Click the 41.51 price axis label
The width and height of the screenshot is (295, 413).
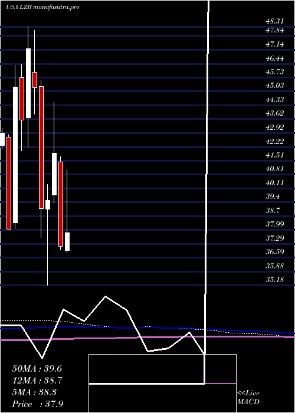point(275,155)
